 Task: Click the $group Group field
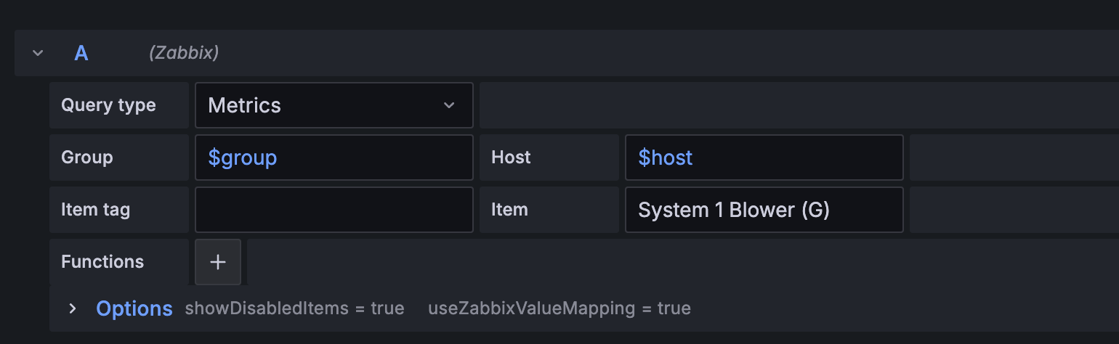[x=334, y=157]
